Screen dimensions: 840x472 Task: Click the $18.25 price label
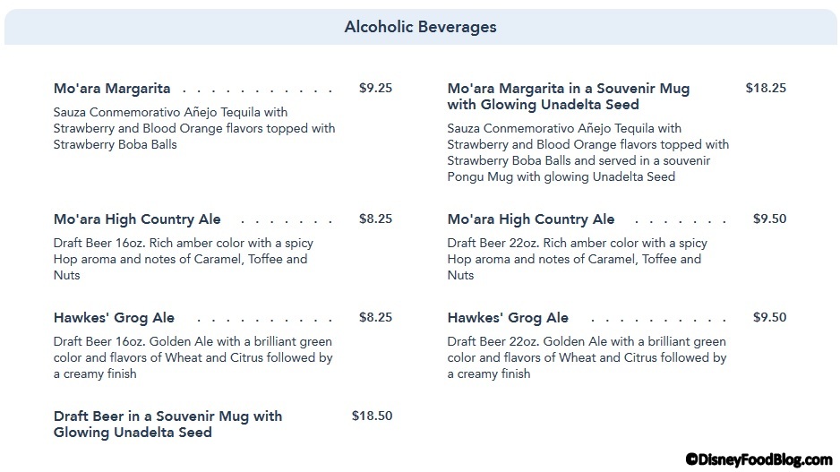(x=766, y=88)
